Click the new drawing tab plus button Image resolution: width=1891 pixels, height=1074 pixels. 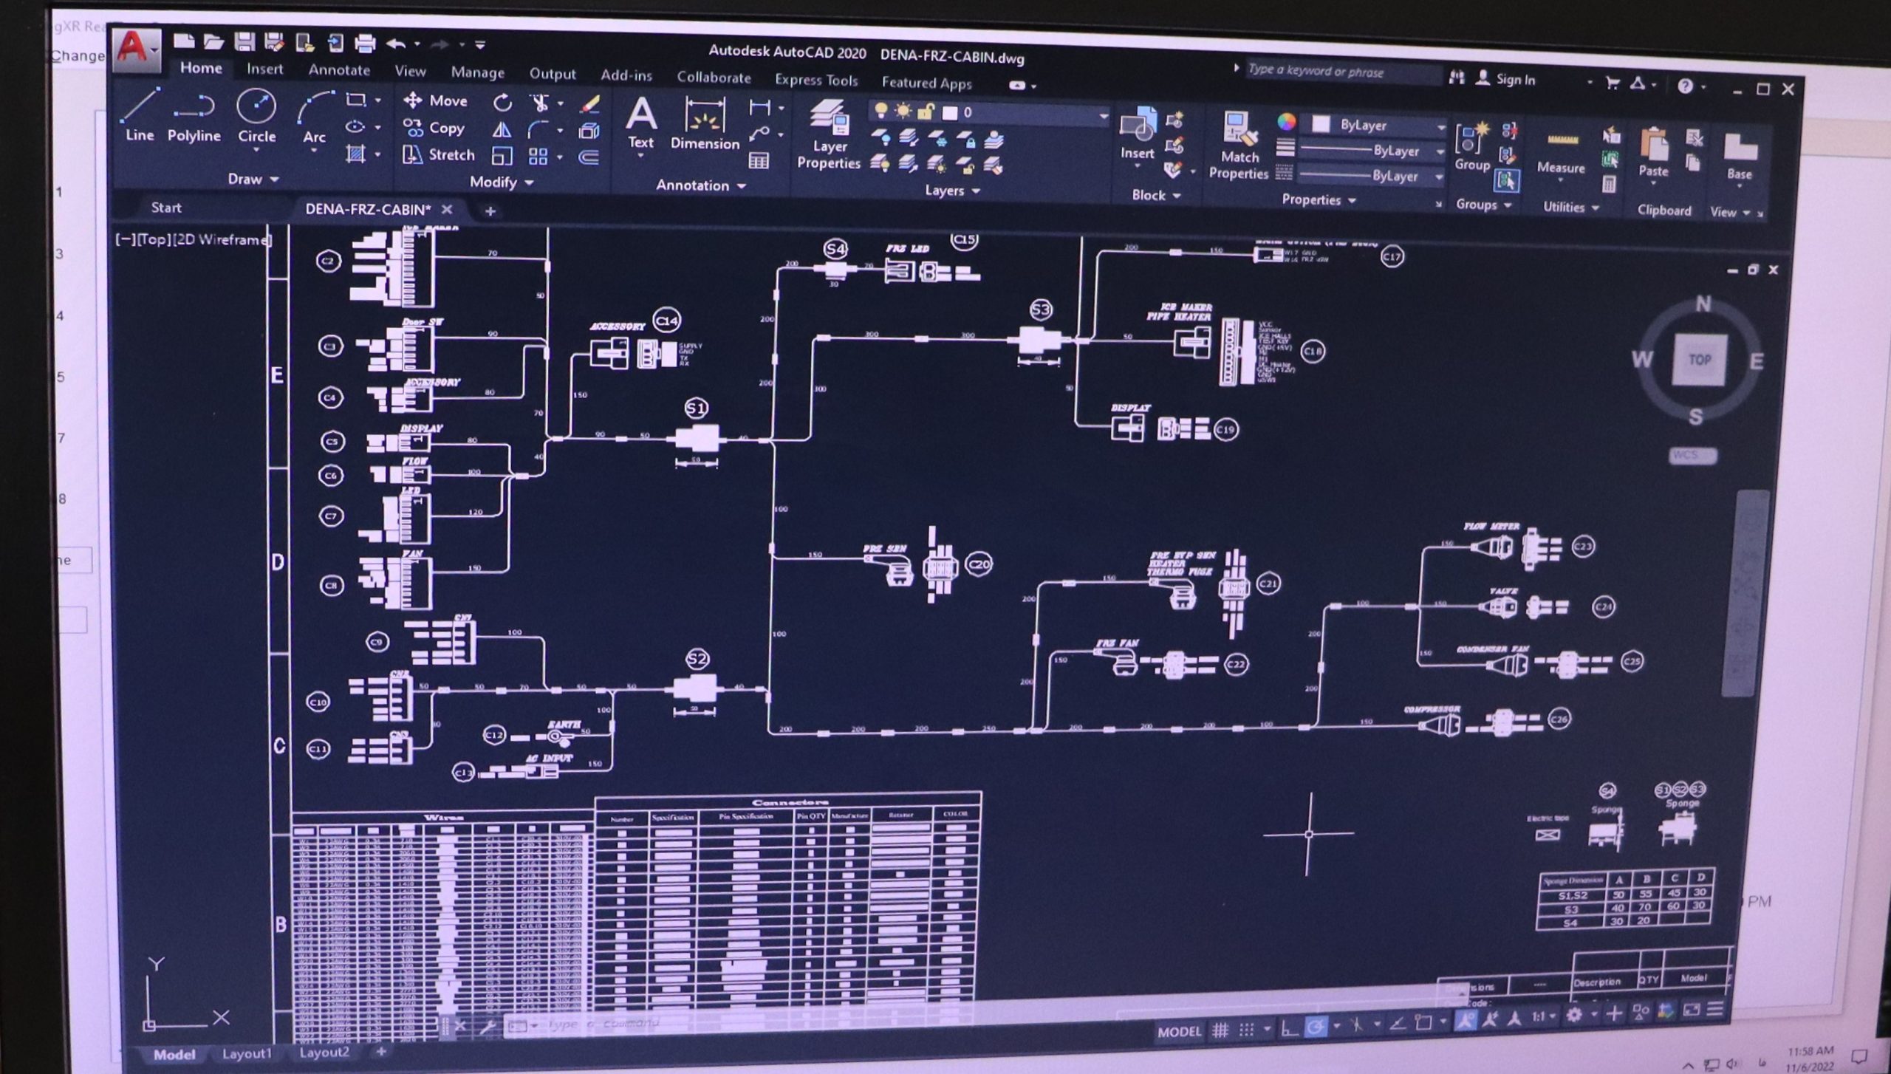(x=490, y=211)
